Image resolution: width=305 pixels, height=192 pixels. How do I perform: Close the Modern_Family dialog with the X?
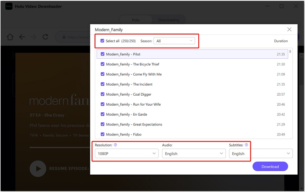click(x=289, y=29)
